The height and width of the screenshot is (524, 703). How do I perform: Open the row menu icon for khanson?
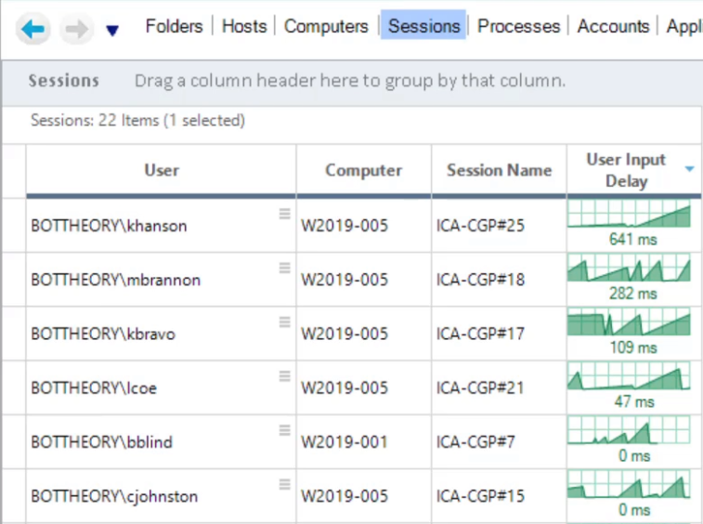click(285, 214)
